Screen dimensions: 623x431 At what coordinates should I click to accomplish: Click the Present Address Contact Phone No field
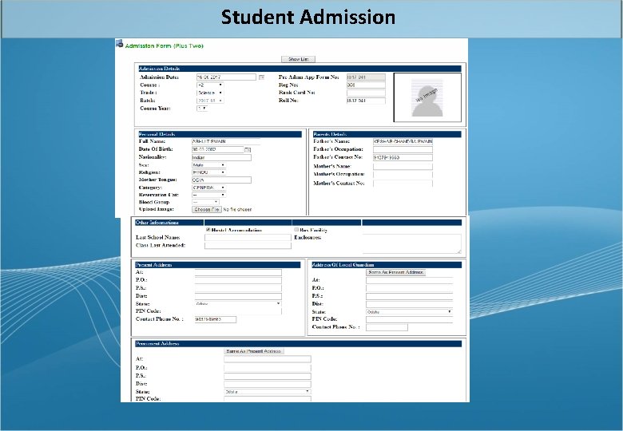point(216,319)
